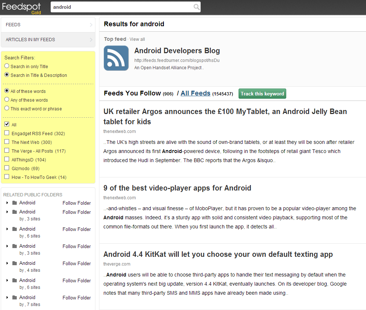
Task: Click into the android search field
Action: point(122,7)
